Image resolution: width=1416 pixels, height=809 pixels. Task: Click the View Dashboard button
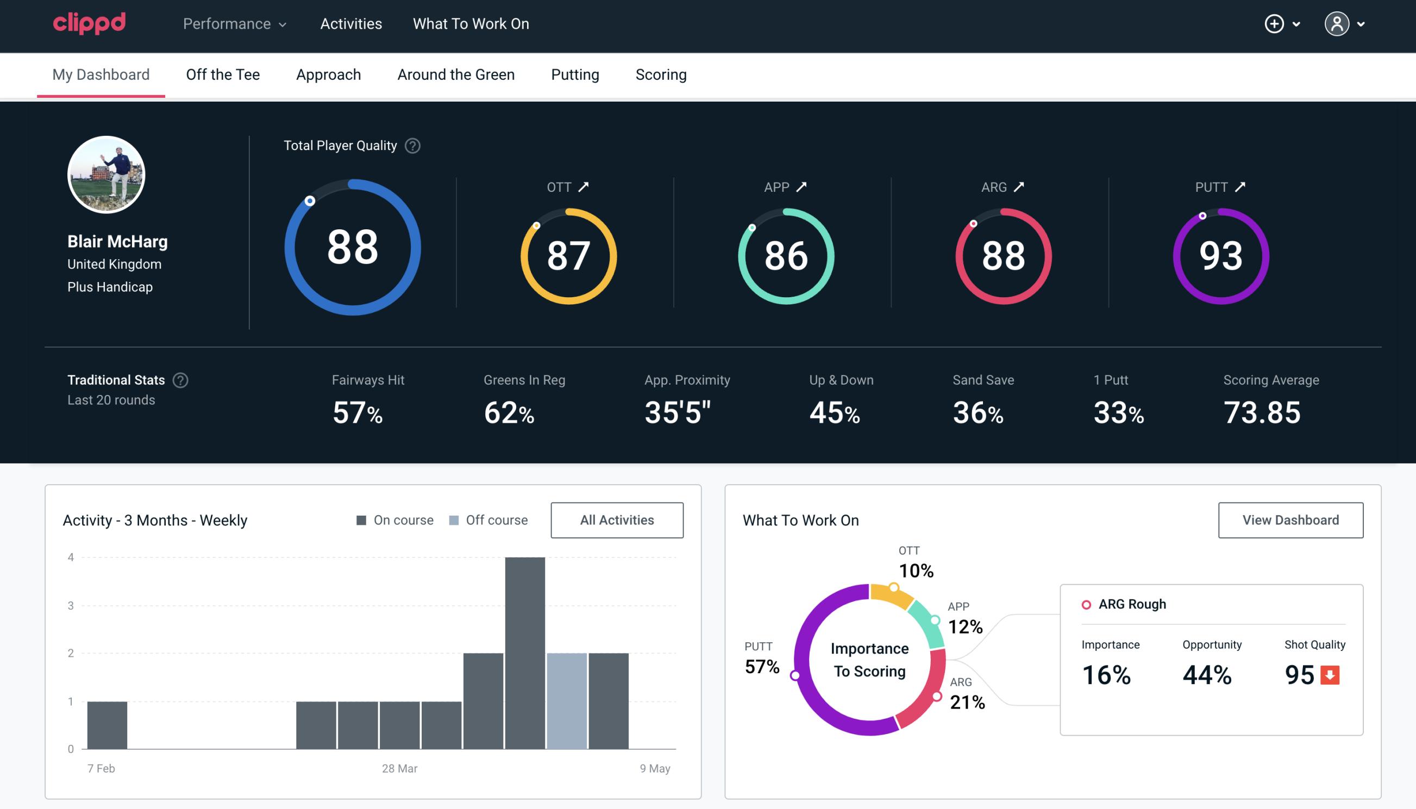tap(1290, 519)
